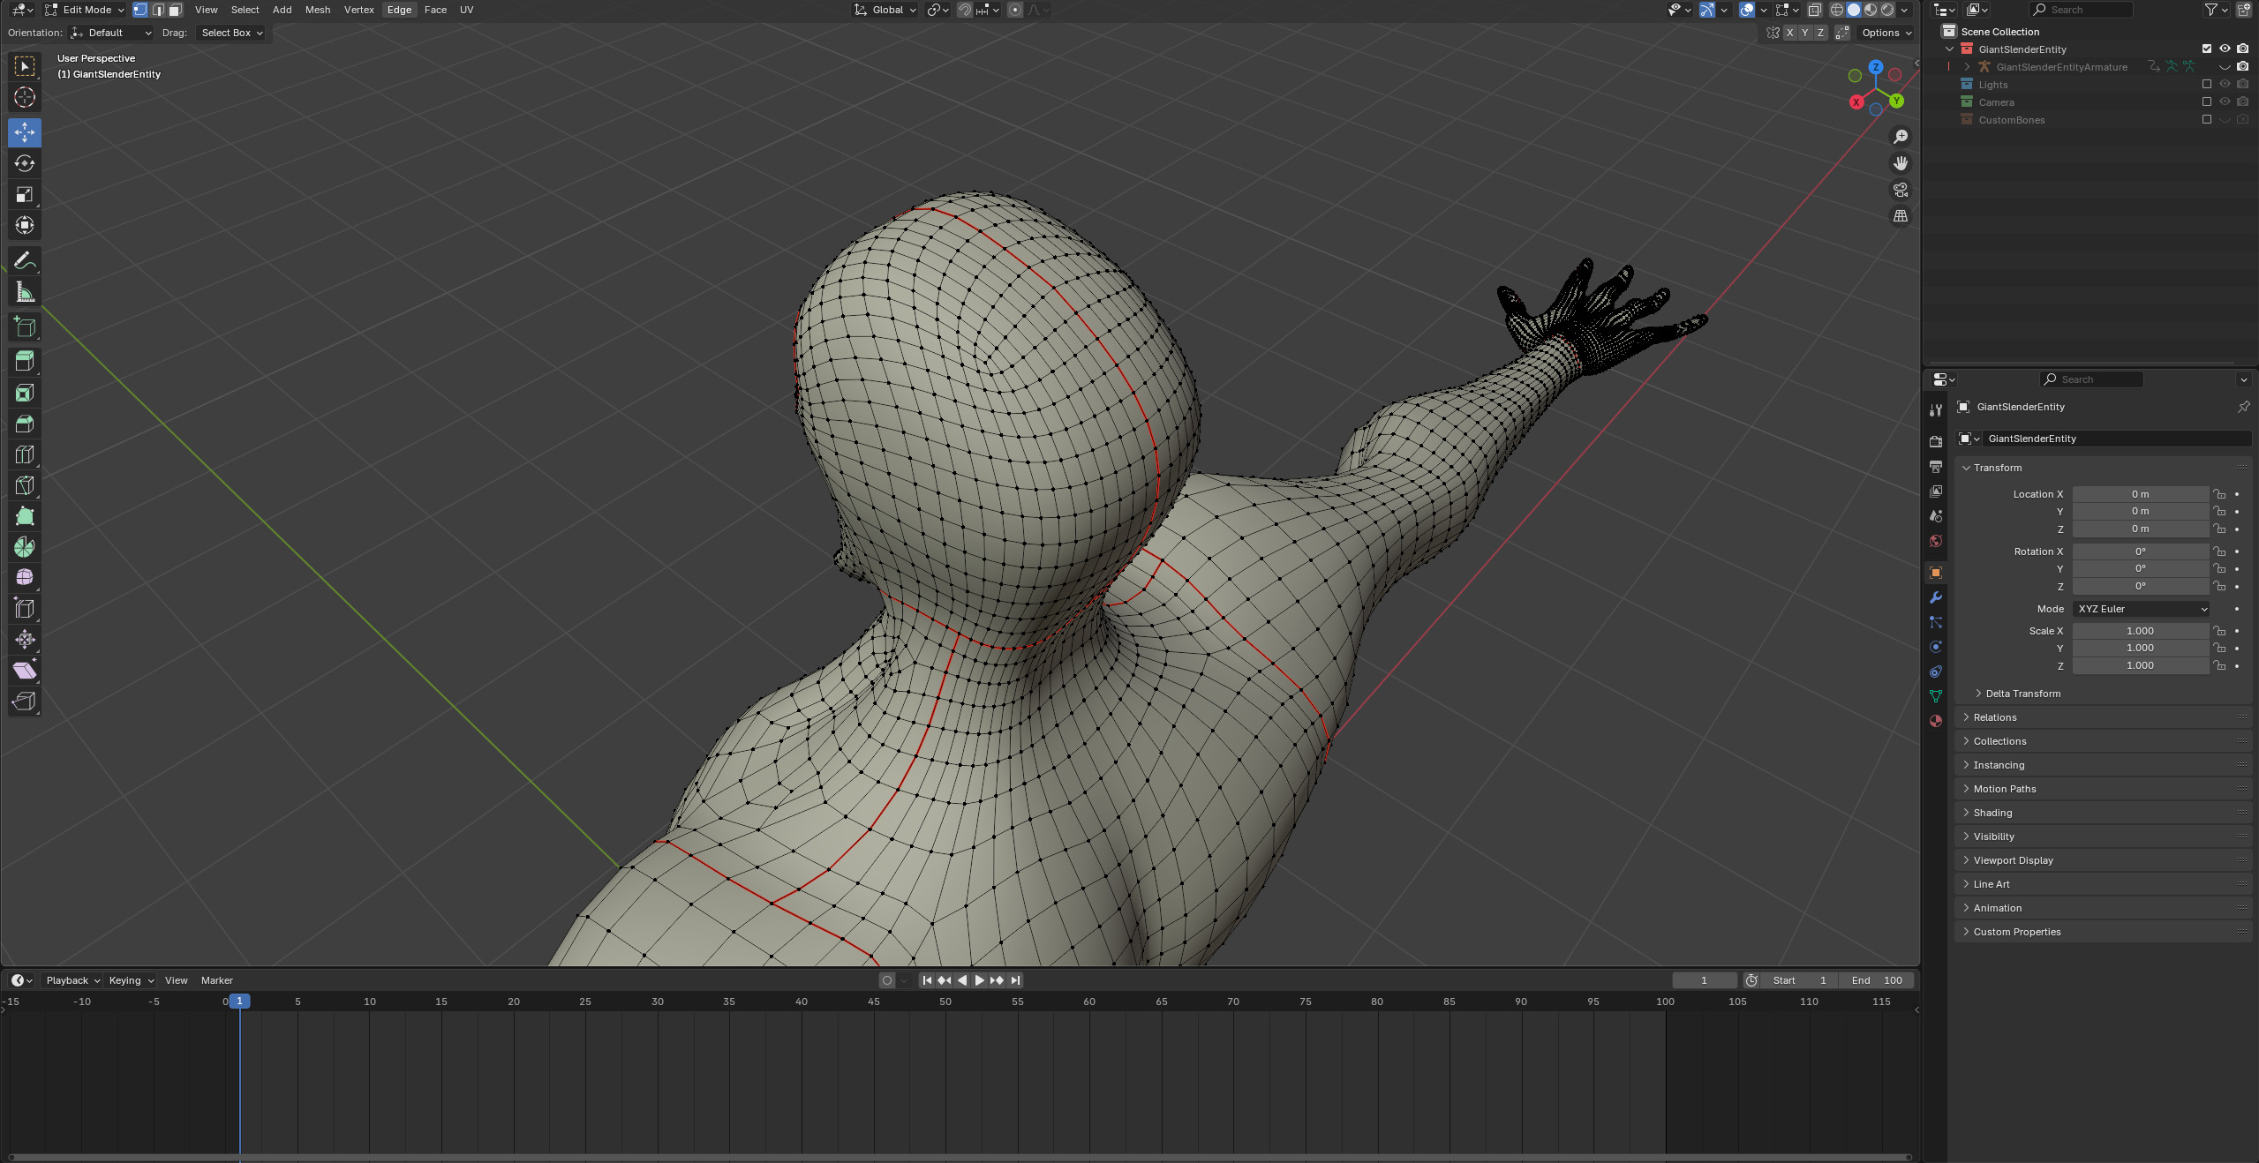
Task: Enable vertex select mode
Action: click(x=140, y=10)
